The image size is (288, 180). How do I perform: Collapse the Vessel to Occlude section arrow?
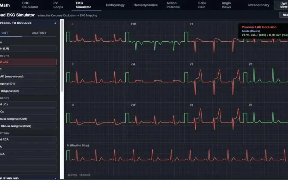(x=55, y=23)
